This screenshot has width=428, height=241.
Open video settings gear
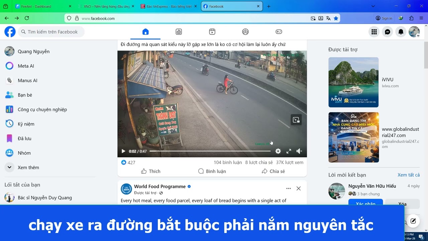point(278,151)
